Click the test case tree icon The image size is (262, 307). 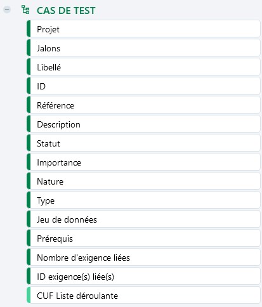coord(25,10)
